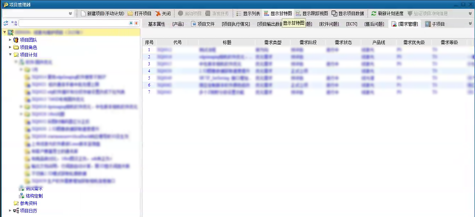This screenshot has height=217, width=475.
Task: Open a project with 打开项目
Action: [x=139, y=13]
